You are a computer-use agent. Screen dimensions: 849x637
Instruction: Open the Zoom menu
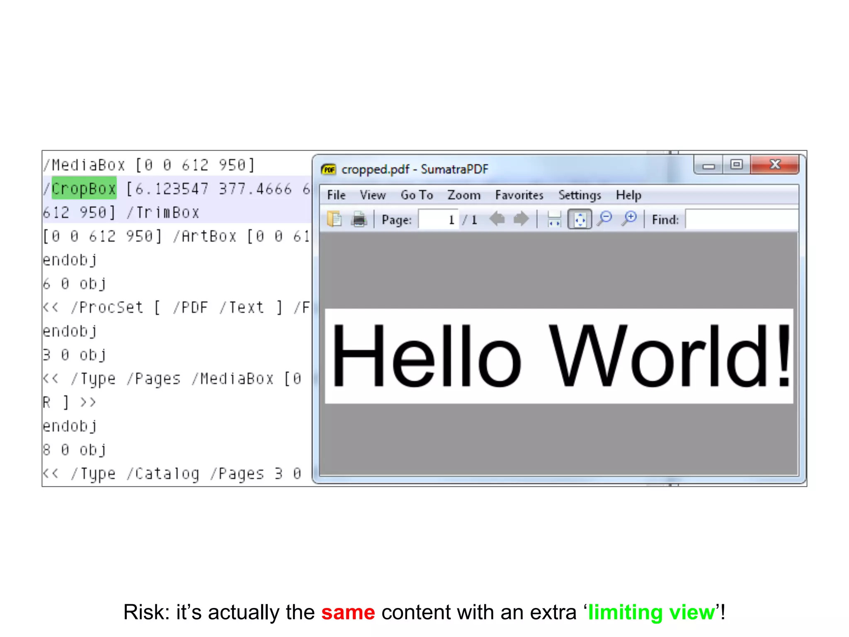click(464, 195)
